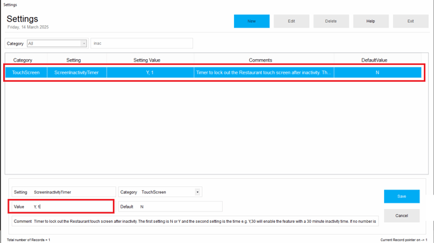
Task: Click the Edit button
Action: pos(291,21)
